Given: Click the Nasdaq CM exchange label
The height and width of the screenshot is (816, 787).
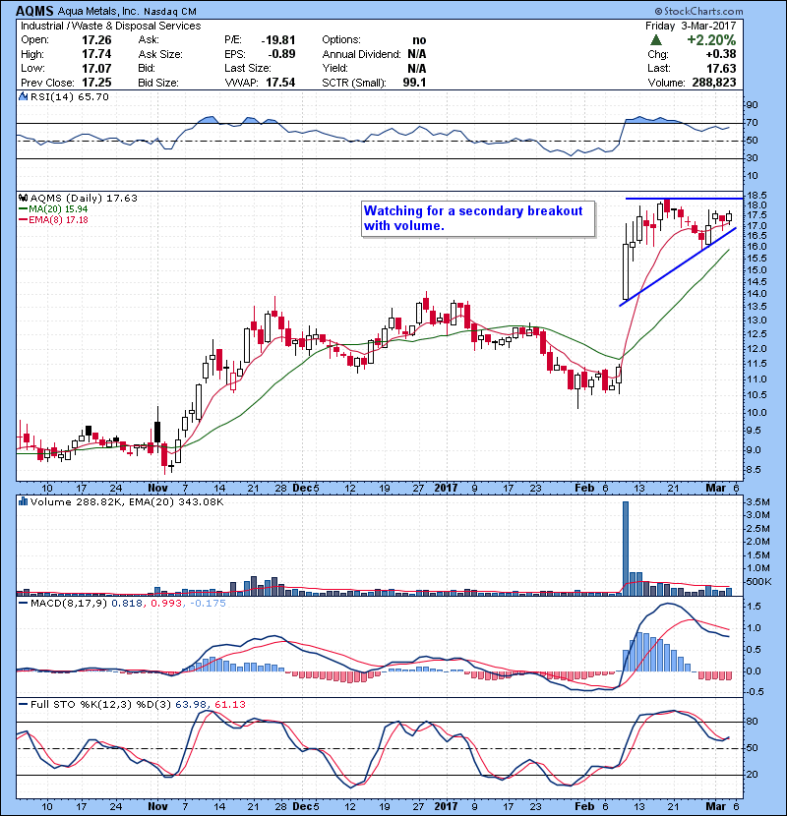Looking at the screenshot, I should [170, 12].
